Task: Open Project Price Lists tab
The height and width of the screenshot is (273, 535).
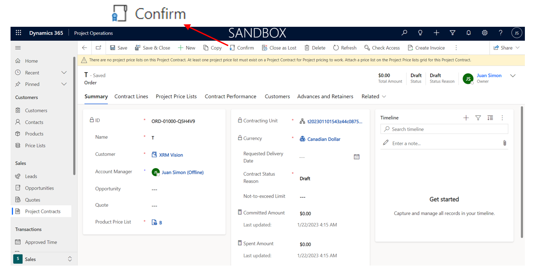Action: [176, 97]
